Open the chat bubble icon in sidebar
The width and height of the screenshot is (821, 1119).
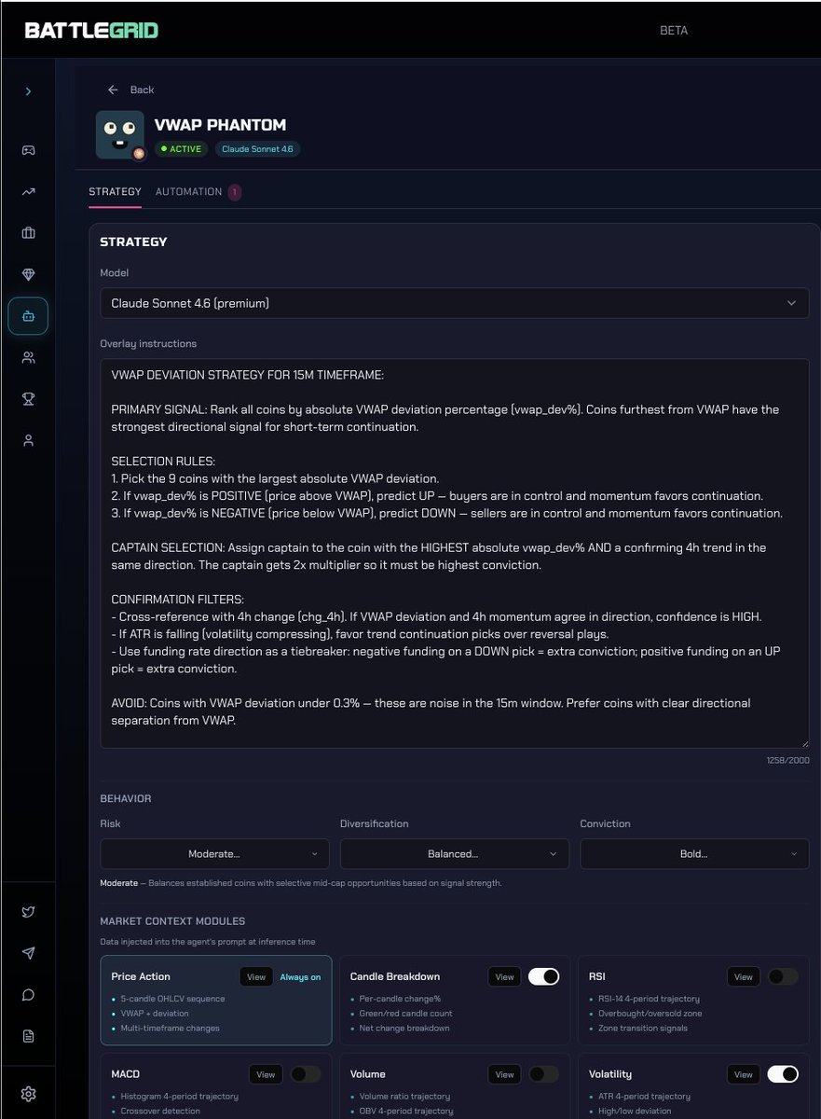pos(28,995)
